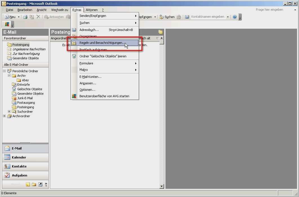Select Adressbuch... in Extras menu
Viewport: 299px width, 197px height.
105,30
